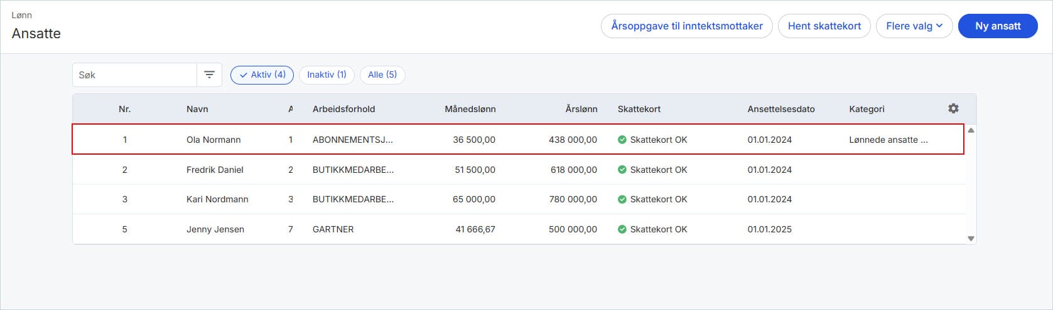Click the Lønn breadcrumb label
The height and width of the screenshot is (310, 1053).
point(21,15)
